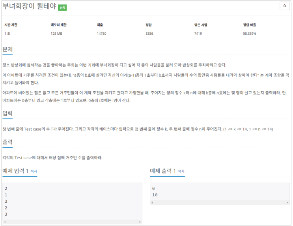Viewport: 293px width, 226px height.
Task: Click the memory value 128 MB
Action: 56,34
